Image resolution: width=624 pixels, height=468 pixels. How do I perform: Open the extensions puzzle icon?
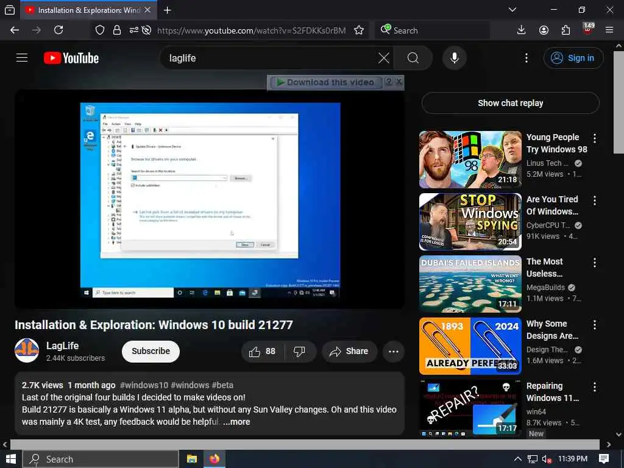pyautogui.click(x=565, y=30)
